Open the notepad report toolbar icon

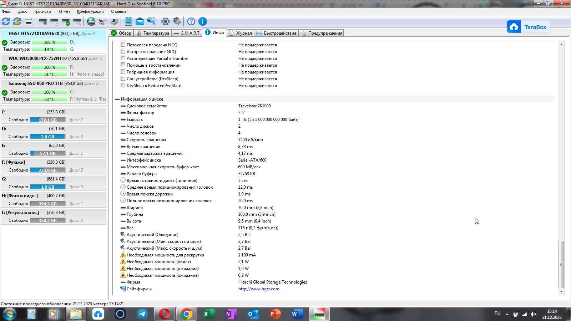[x=128, y=21]
